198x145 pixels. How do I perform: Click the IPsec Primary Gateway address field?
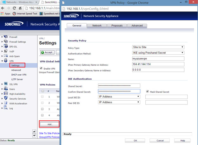point(158,64)
